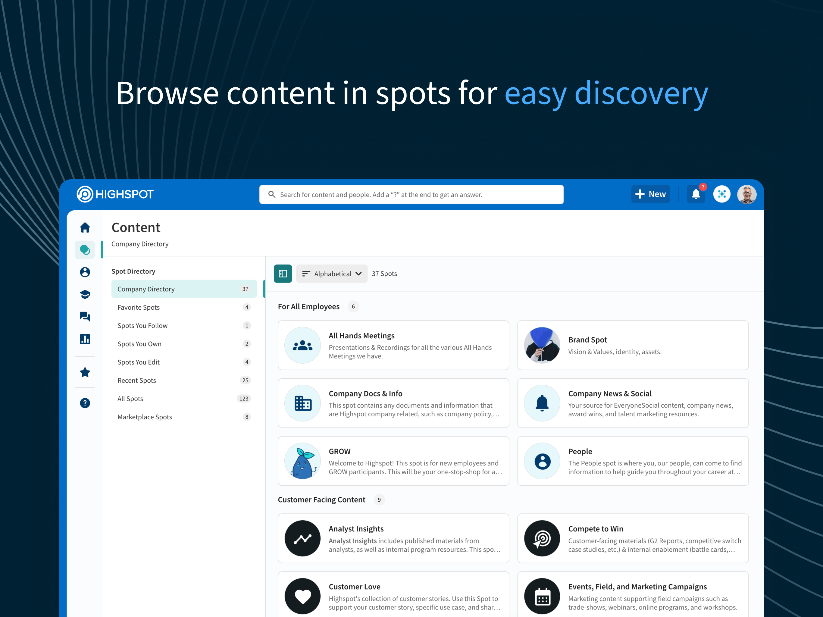View Analytics via the bar chart icon
This screenshot has width=823, height=617.
click(85, 339)
